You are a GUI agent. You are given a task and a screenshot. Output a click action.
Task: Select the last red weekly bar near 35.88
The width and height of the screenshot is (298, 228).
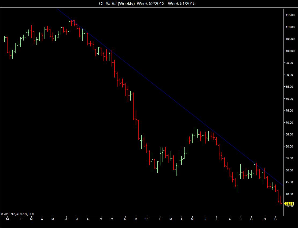281,200
